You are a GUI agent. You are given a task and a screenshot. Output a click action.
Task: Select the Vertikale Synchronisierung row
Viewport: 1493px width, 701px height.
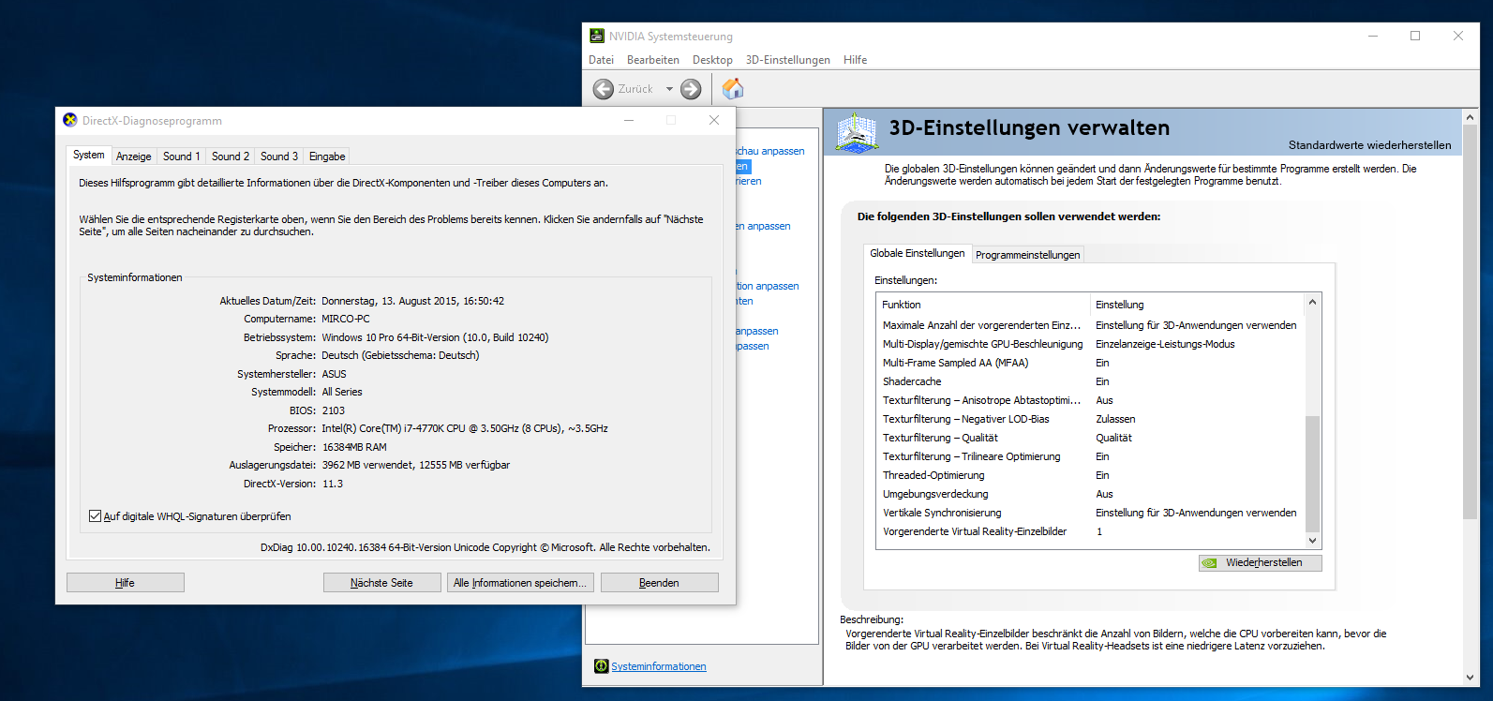[x=1090, y=513]
